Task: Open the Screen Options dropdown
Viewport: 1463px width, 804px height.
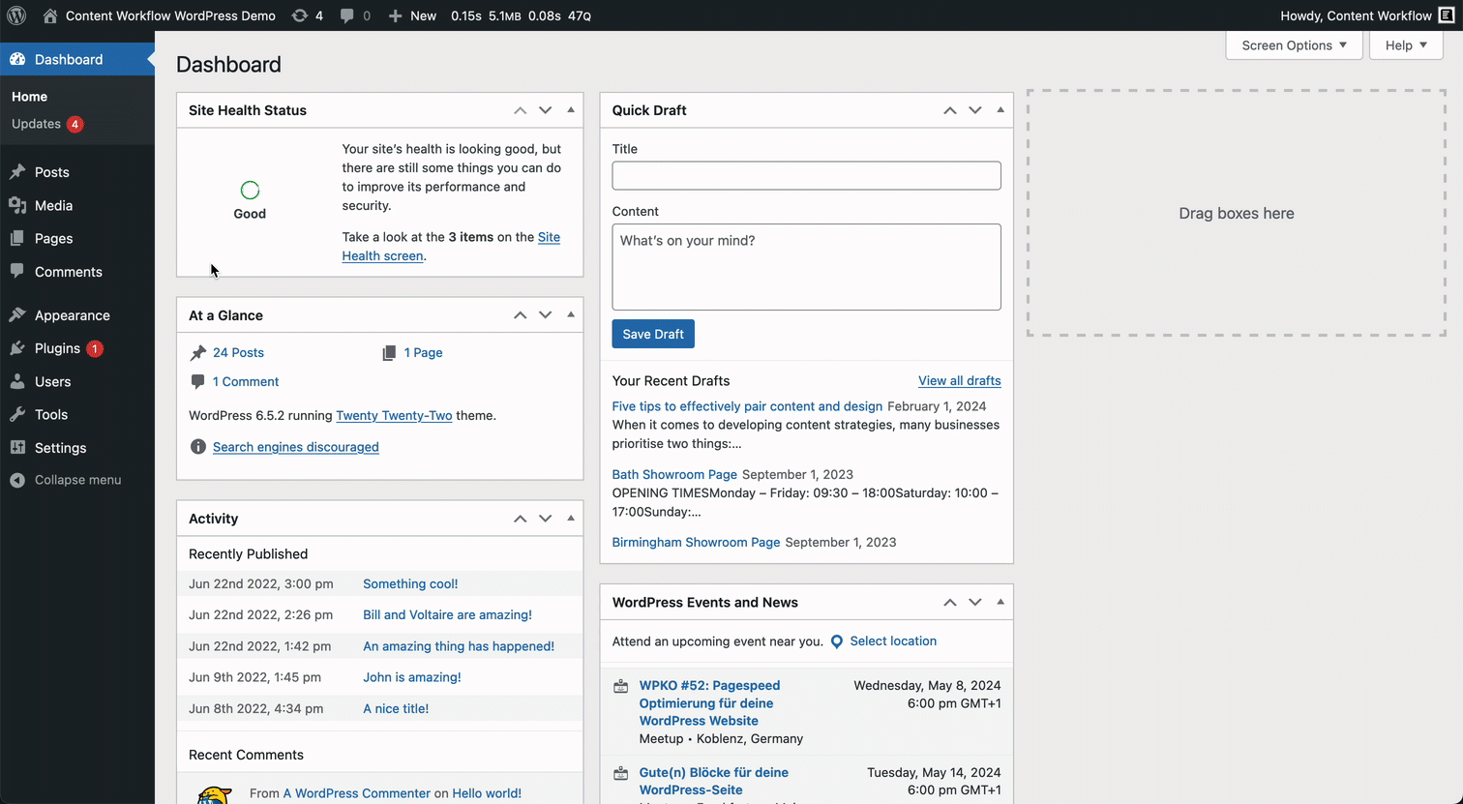Action: pyautogui.click(x=1294, y=45)
